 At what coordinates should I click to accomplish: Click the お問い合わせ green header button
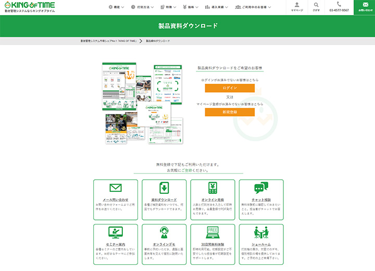point(365,7)
